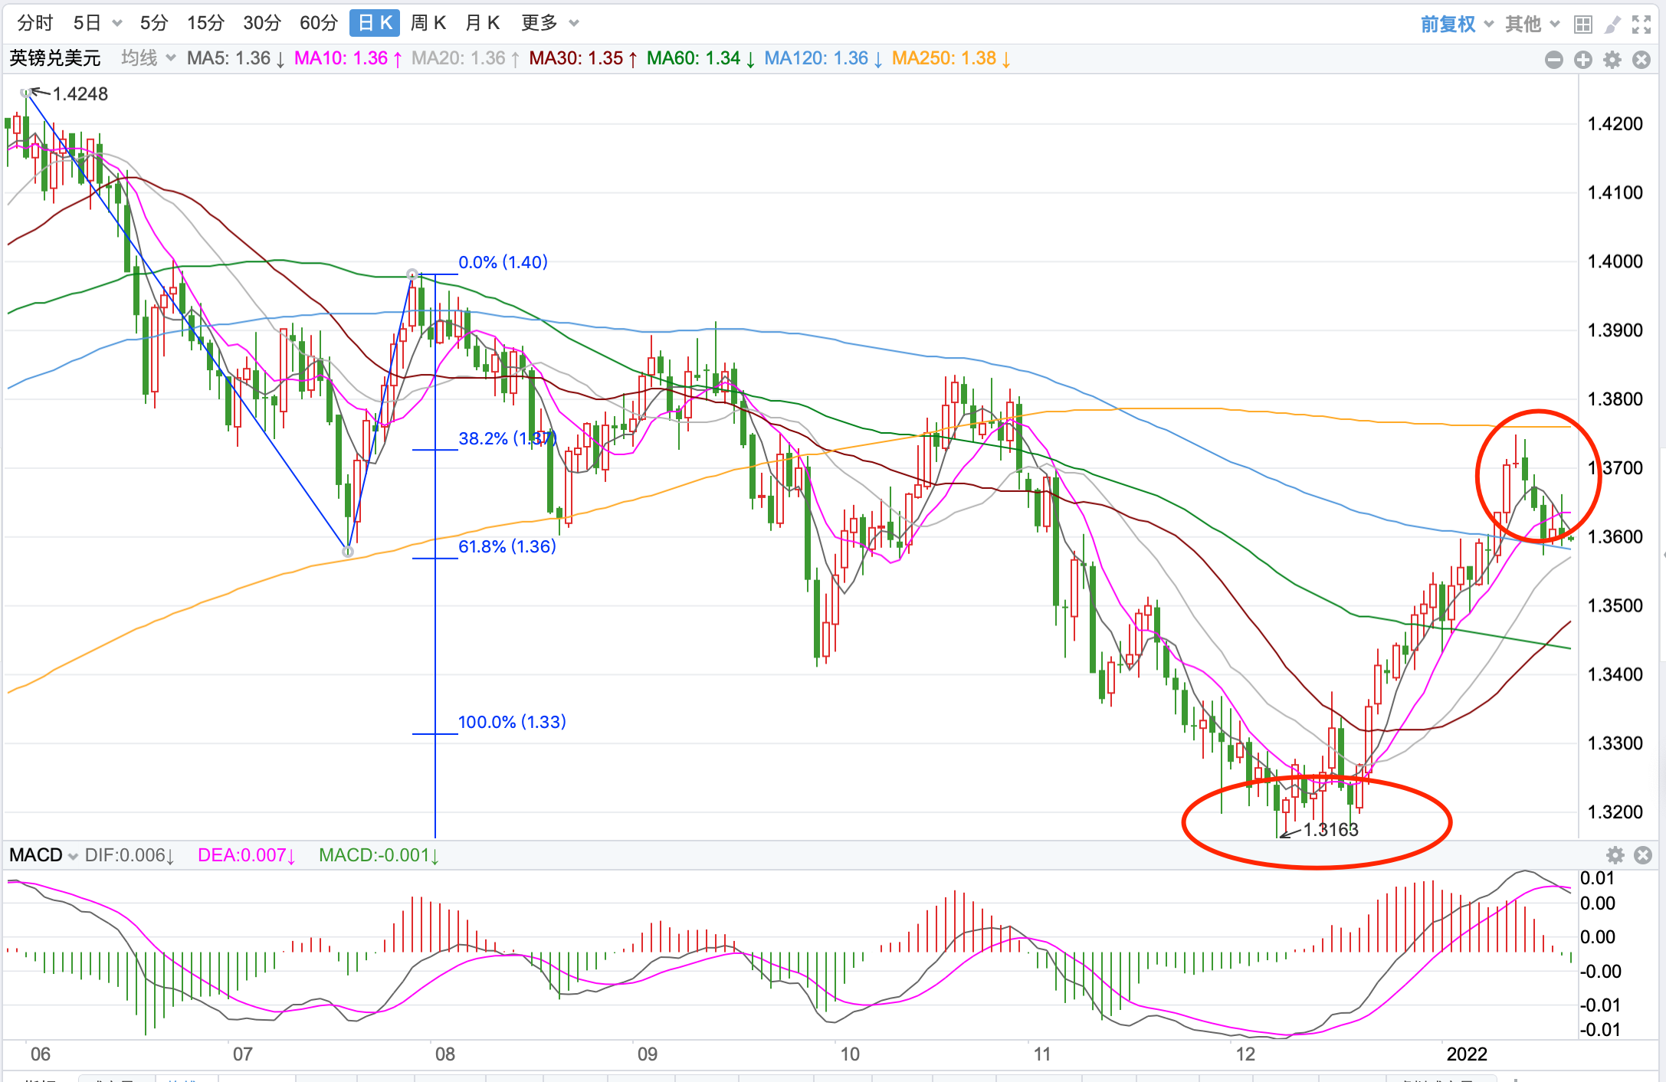Enter fullscreen chart mode
The image size is (1666, 1082).
1641,24
